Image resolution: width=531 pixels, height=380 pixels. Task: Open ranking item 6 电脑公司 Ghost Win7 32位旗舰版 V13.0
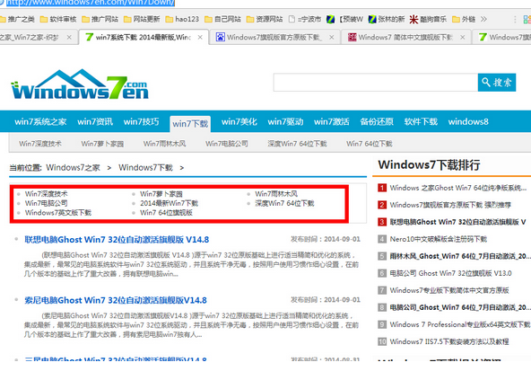point(450,273)
